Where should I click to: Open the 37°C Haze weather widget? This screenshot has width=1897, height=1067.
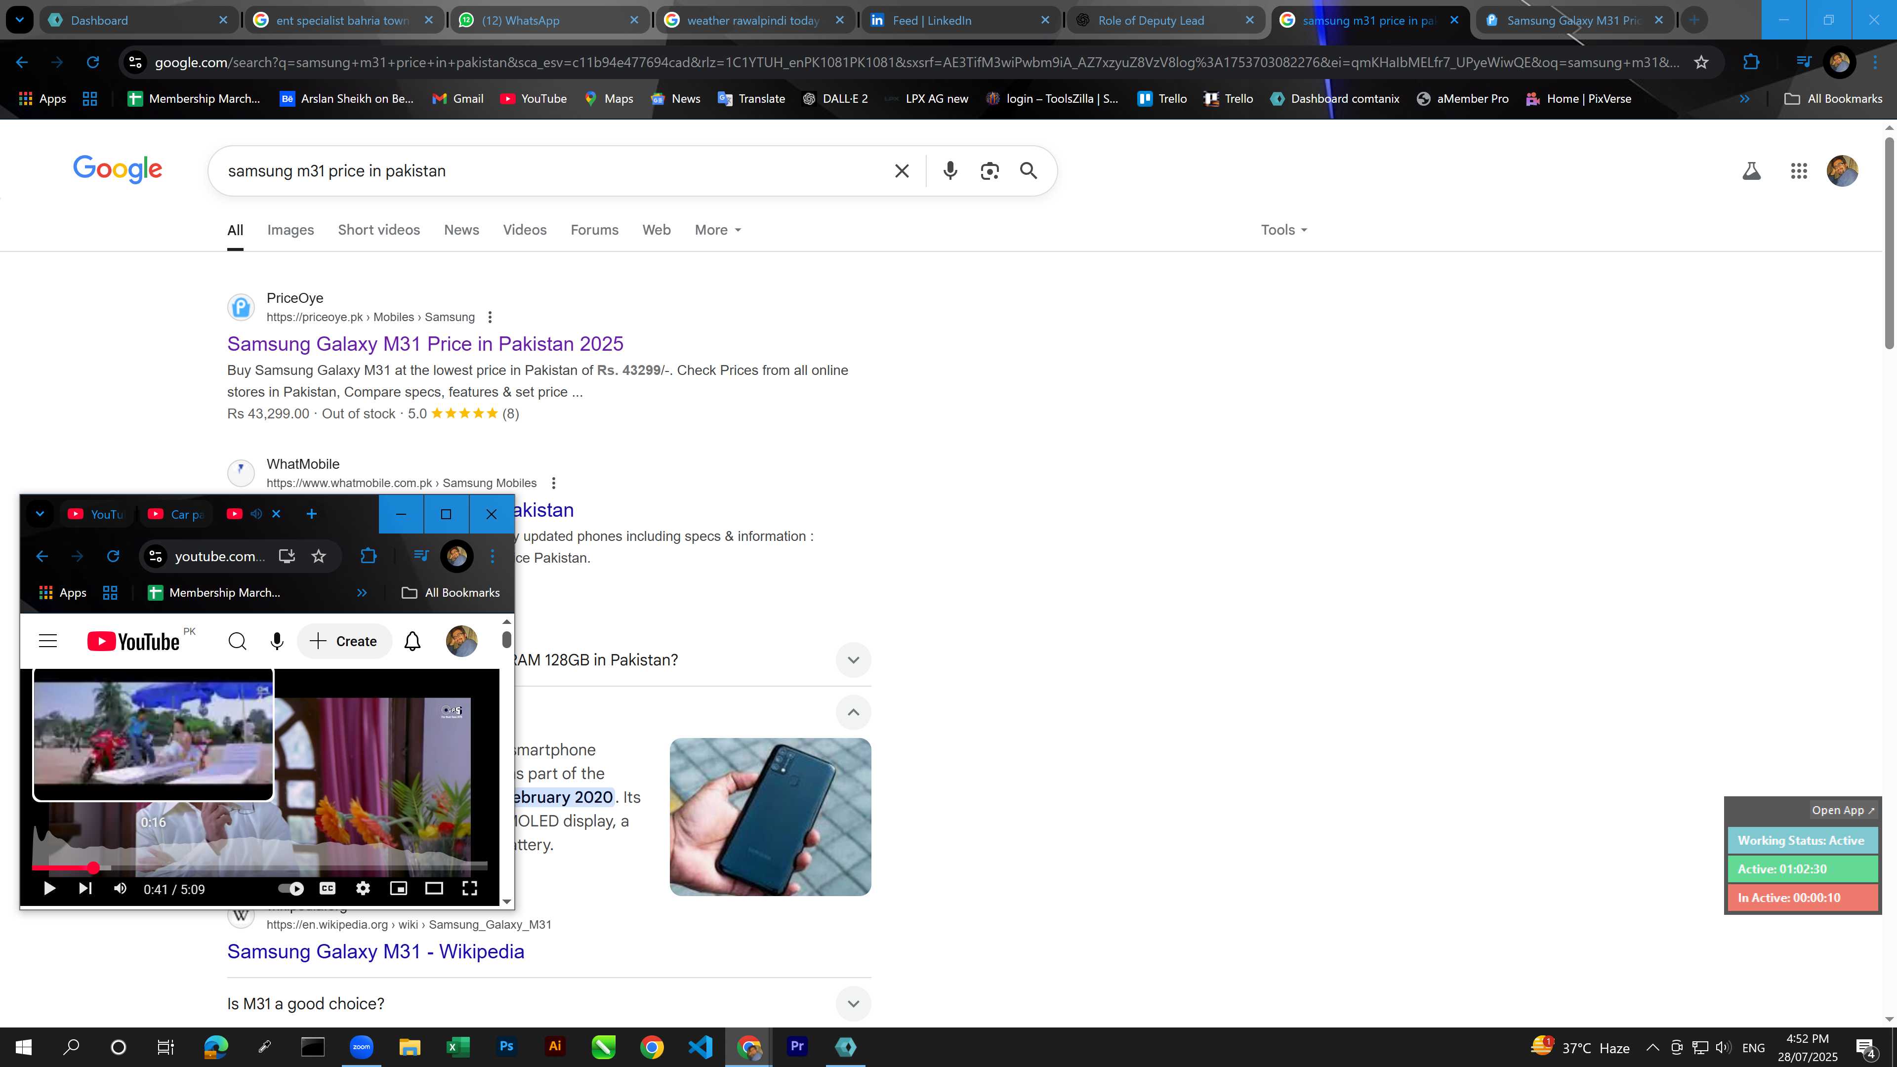pos(1580,1047)
